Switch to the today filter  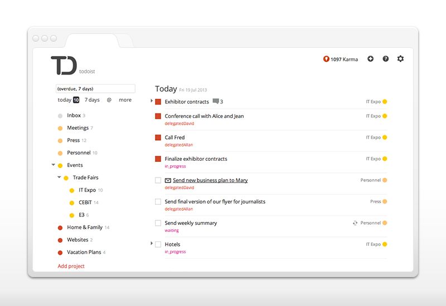64,100
